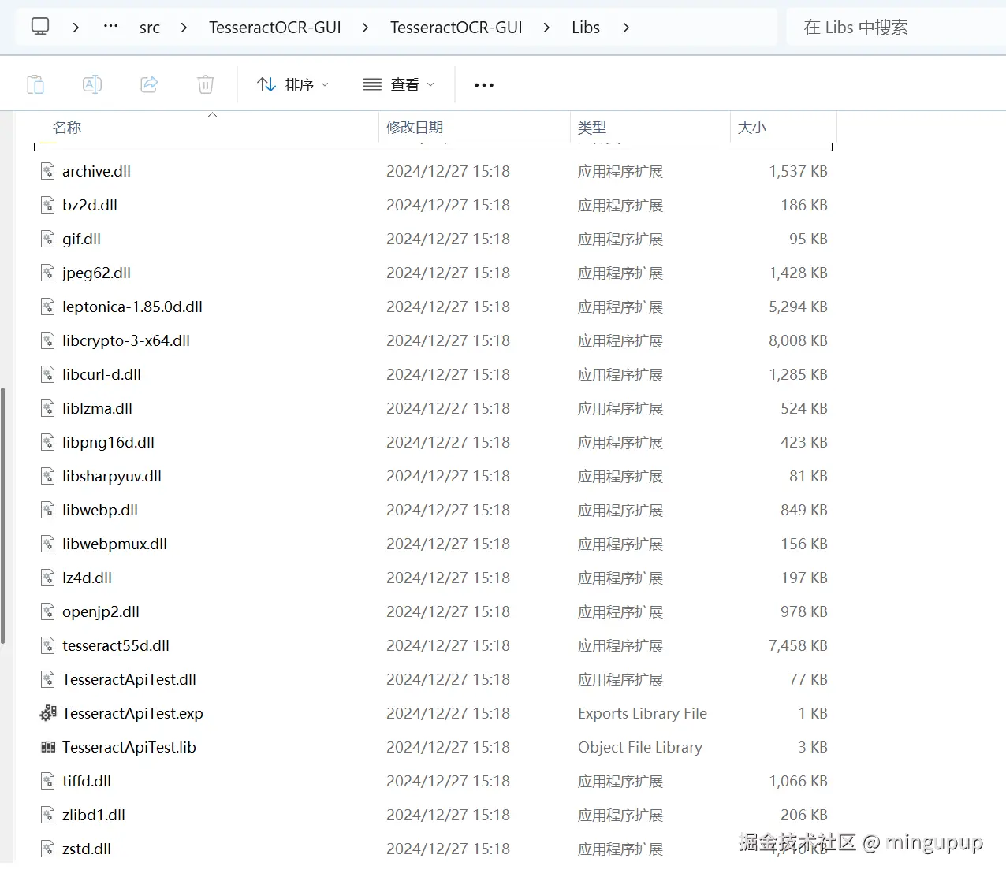The height and width of the screenshot is (877, 1006).
Task: Select the tesseract55d.dll file name
Action: click(116, 645)
